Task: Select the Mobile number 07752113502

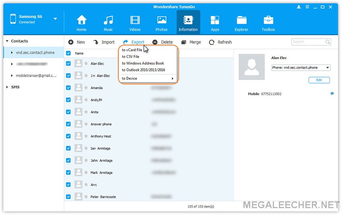Action: point(271,94)
